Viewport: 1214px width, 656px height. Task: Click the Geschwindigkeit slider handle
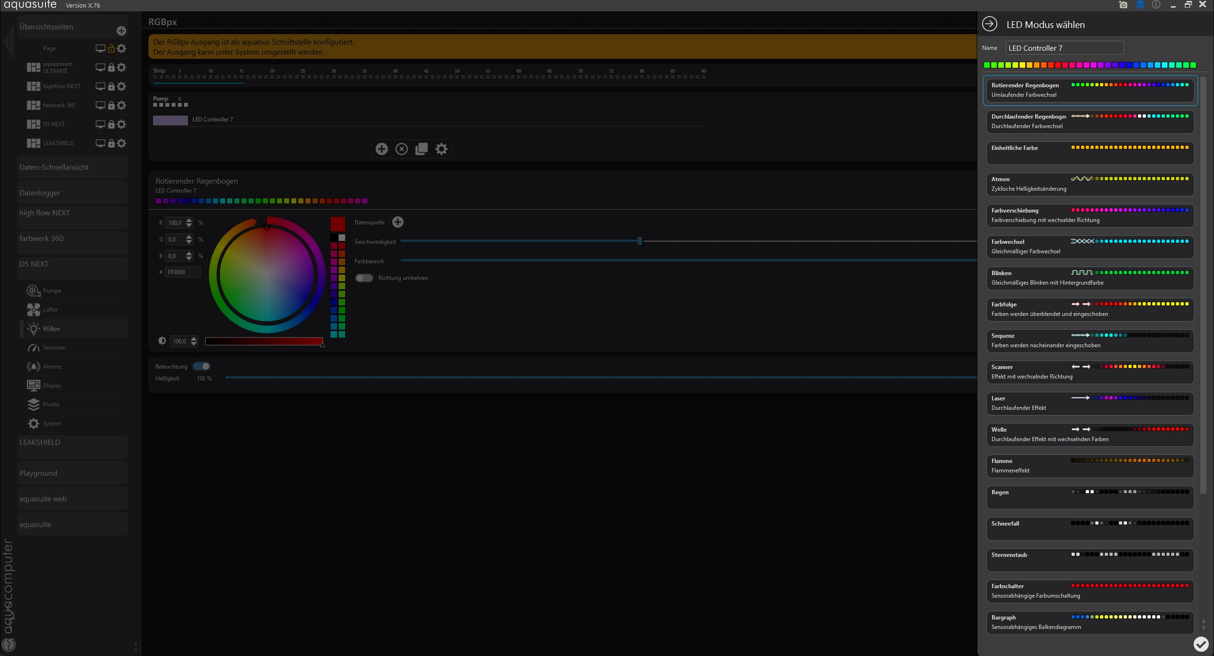(640, 241)
